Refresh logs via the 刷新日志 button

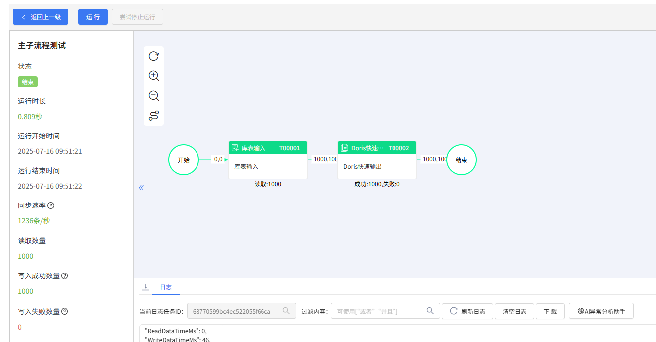[467, 310]
